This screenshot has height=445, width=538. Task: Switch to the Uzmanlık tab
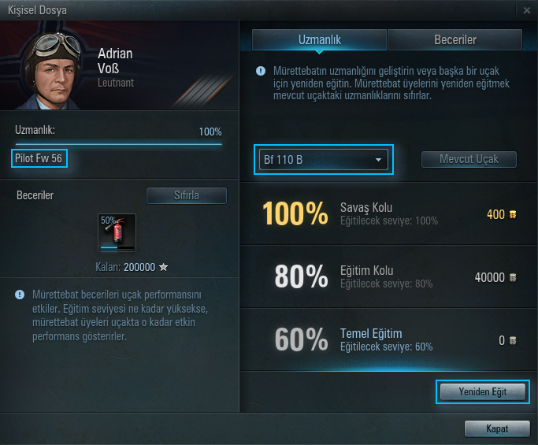[x=320, y=40]
